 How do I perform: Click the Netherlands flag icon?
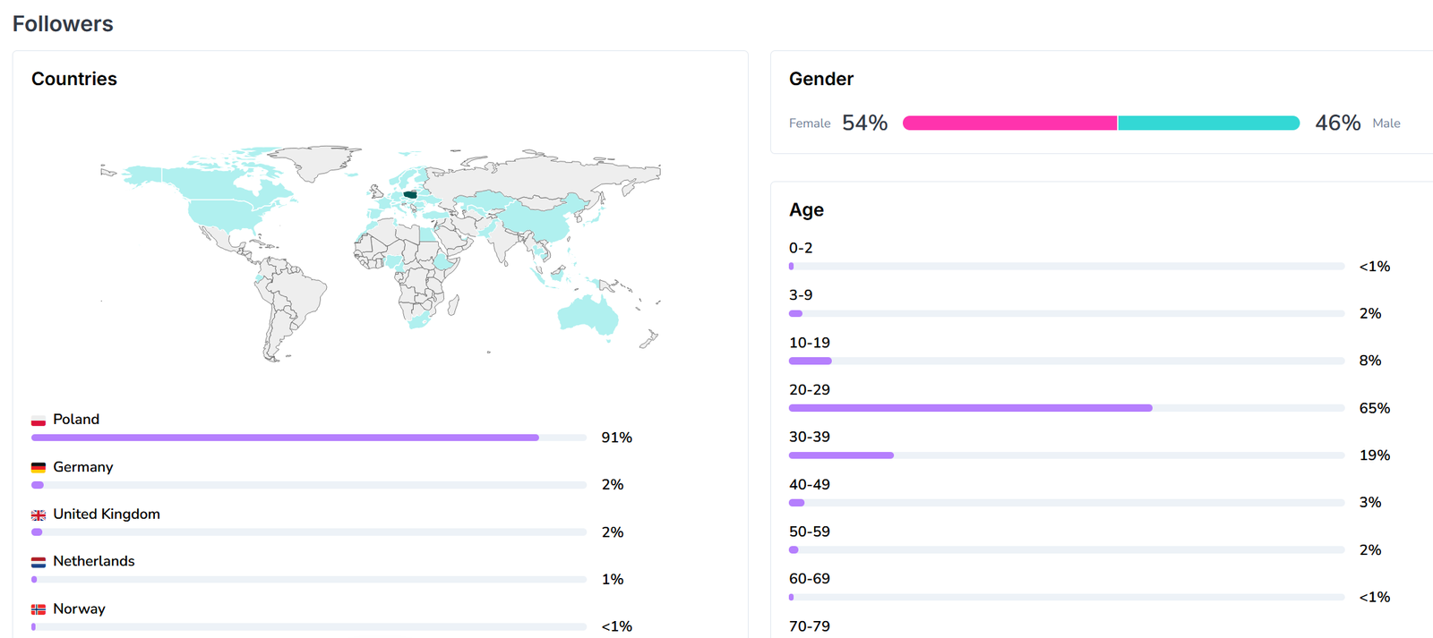pyautogui.click(x=39, y=563)
